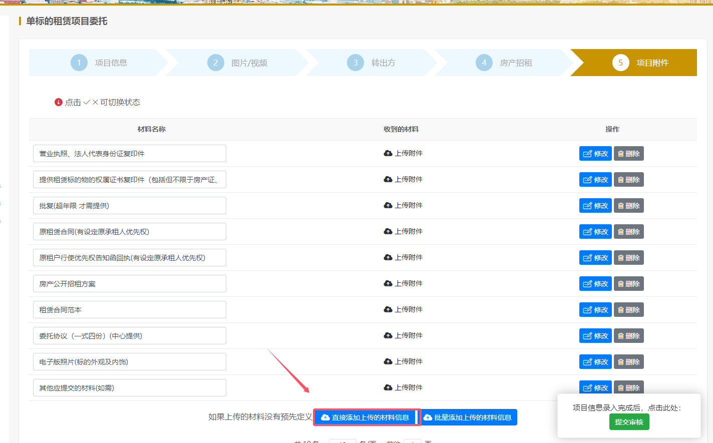Focus the 原租赁合同 name field
713x443 pixels.
point(130,232)
